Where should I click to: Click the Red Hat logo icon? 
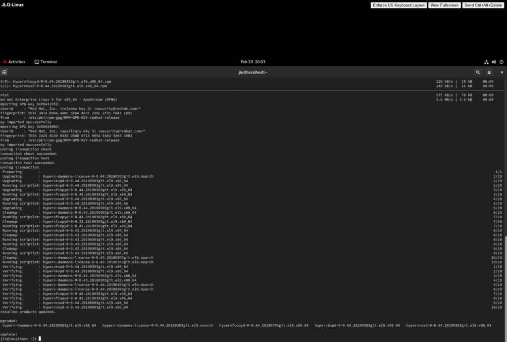[x=5, y=62]
